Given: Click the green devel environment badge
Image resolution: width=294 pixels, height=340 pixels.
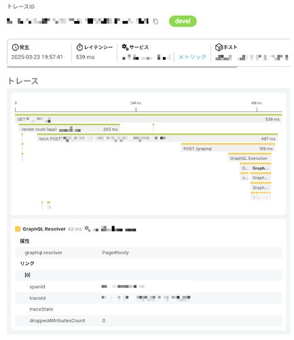Looking at the screenshot, I should click(183, 21).
